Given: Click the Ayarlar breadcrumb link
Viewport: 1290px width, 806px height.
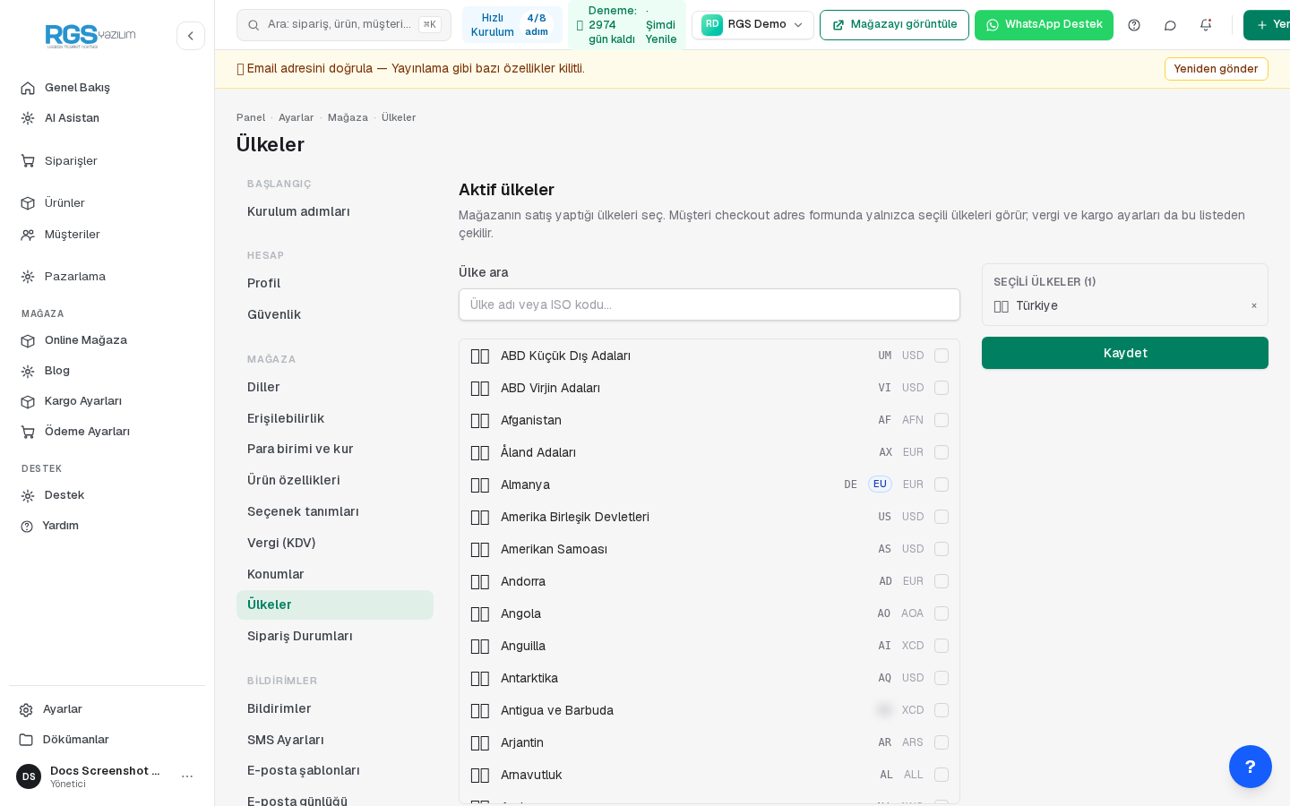Looking at the screenshot, I should tap(297, 117).
